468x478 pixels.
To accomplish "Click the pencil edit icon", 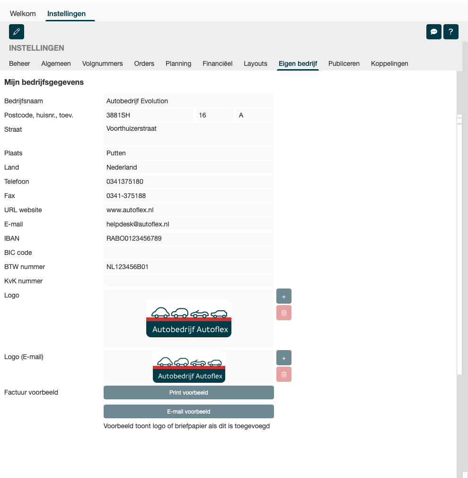I will coord(17,32).
